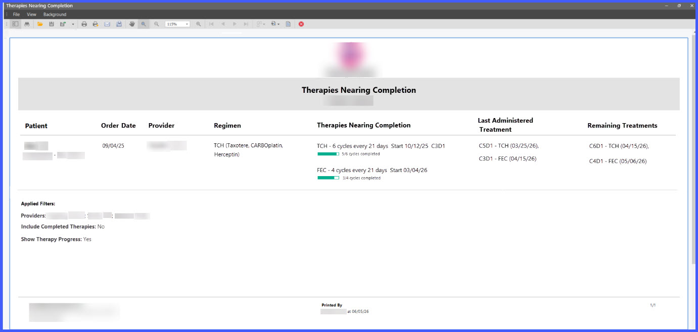
Task: Go to the first page
Action: 211,24
